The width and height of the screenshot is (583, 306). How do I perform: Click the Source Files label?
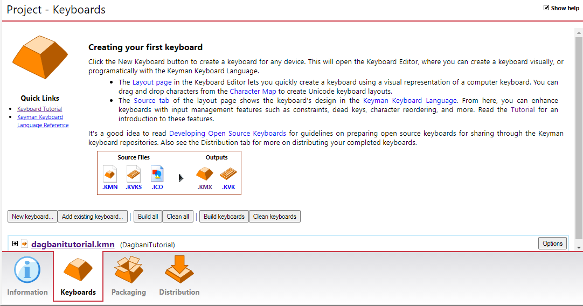pyautogui.click(x=134, y=157)
